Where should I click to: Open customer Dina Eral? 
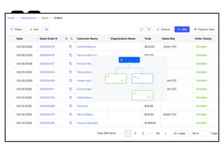[82, 106]
